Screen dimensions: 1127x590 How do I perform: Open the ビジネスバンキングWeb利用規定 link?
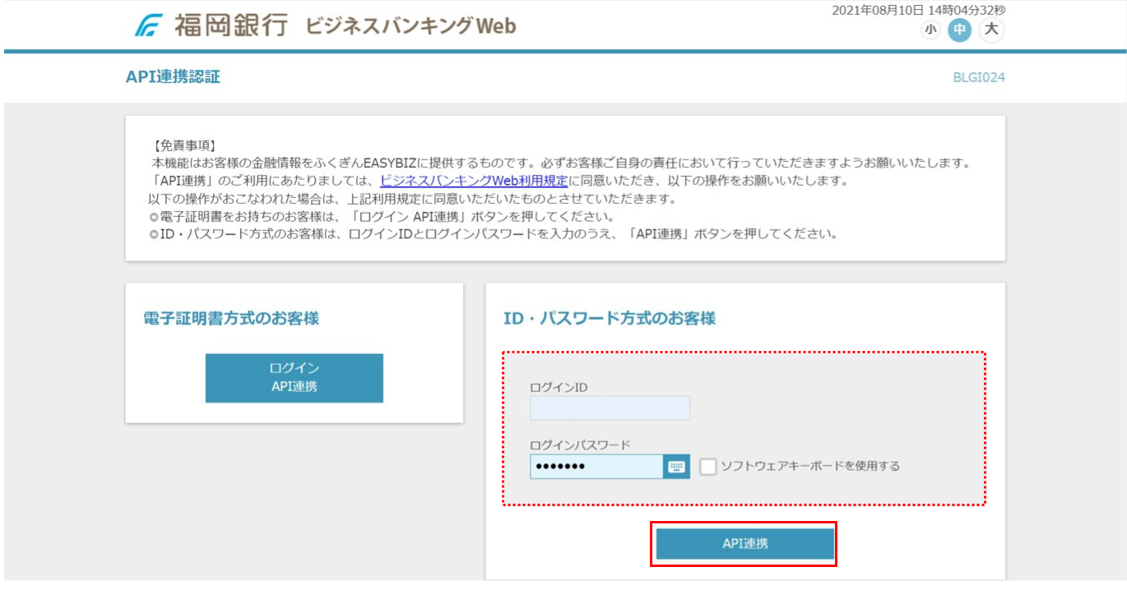473,181
